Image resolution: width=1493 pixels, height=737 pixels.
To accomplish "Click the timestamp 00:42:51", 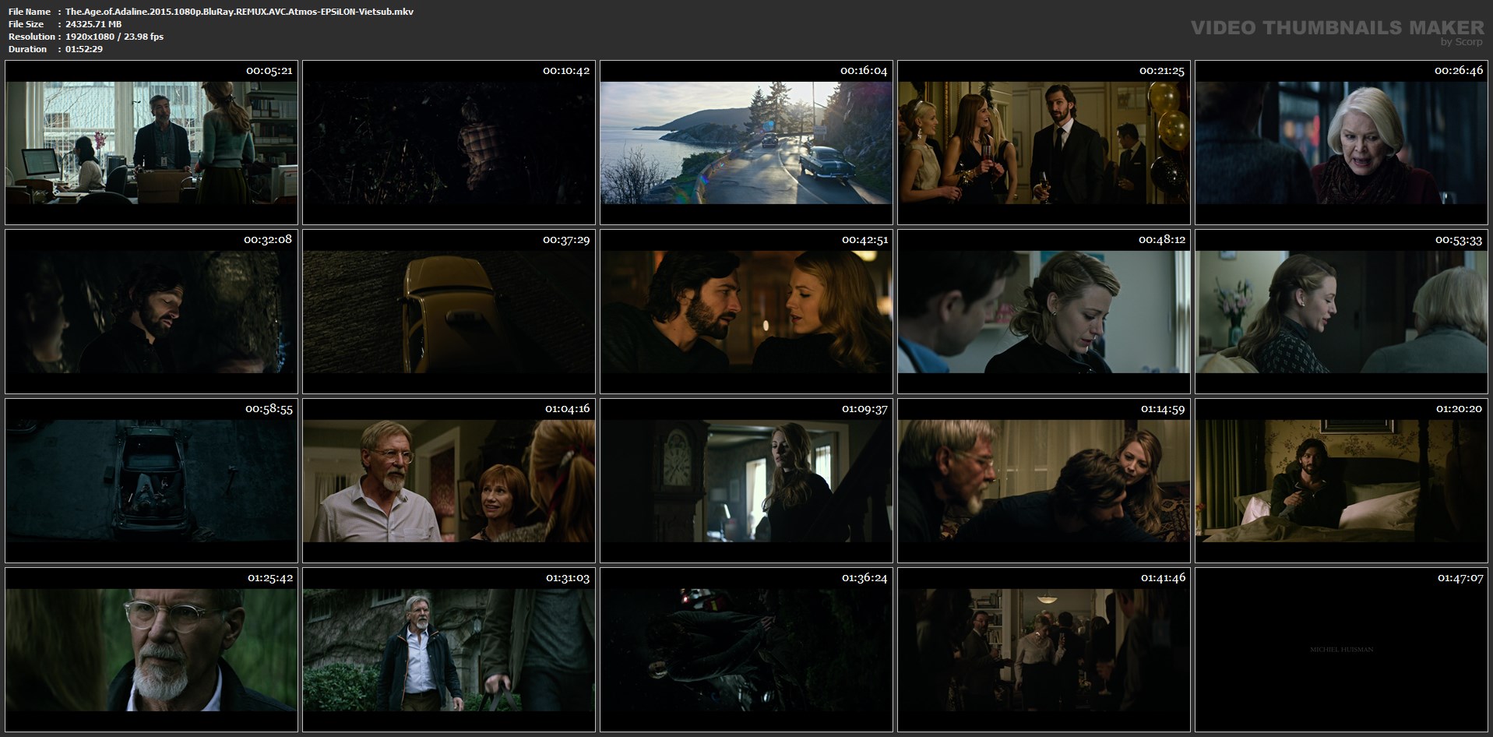I will (x=864, y=240).
